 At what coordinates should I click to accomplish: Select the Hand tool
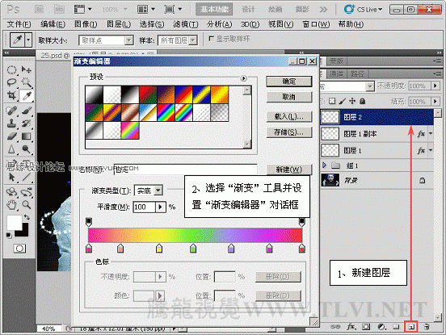tap(11, 204)
